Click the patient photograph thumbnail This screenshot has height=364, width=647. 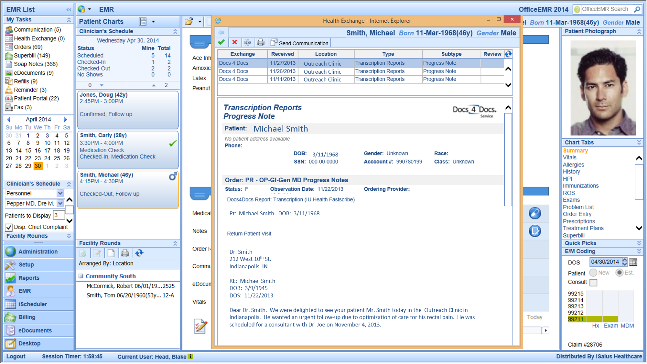click(x=603, y=87)
